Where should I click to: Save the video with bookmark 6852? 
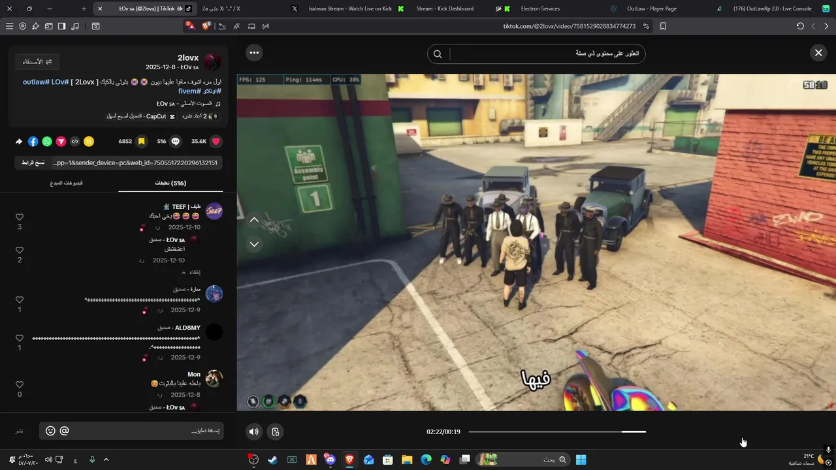(141, 141)
